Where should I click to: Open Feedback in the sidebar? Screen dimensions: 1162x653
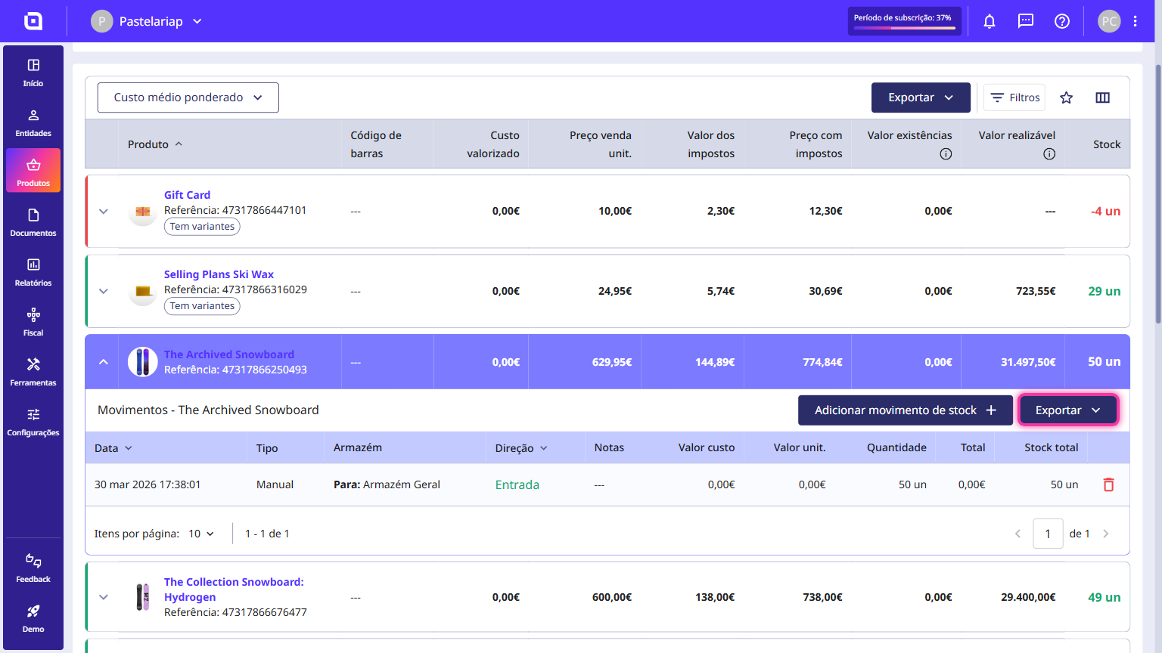(33, 569)
